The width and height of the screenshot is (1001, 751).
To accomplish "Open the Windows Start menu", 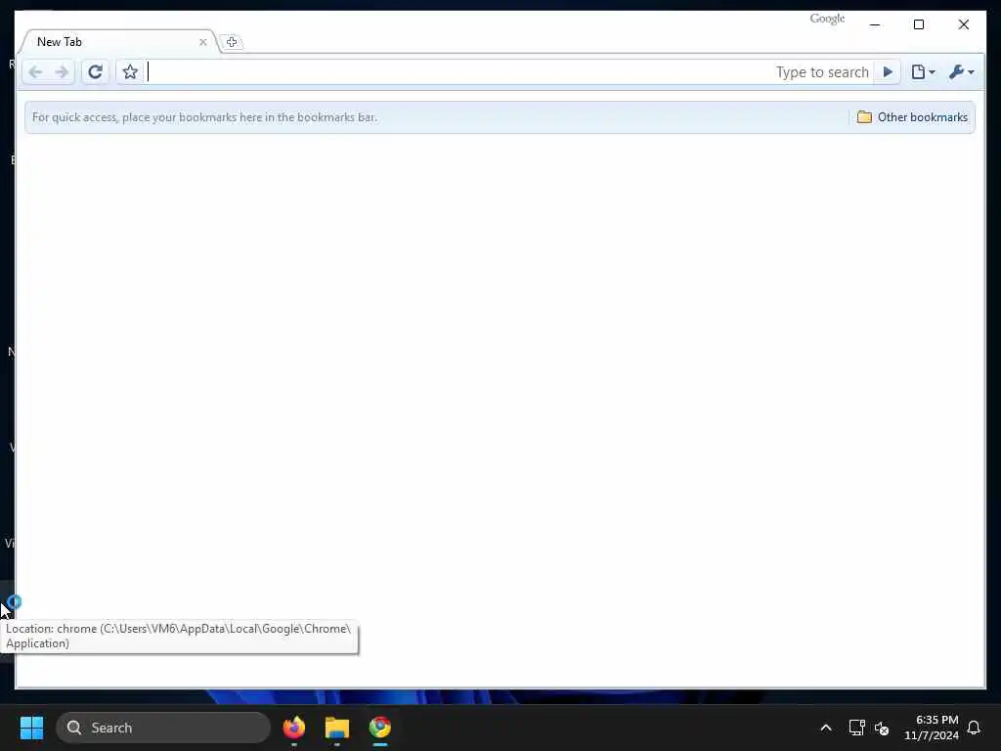I will click(x=31, y=728).
